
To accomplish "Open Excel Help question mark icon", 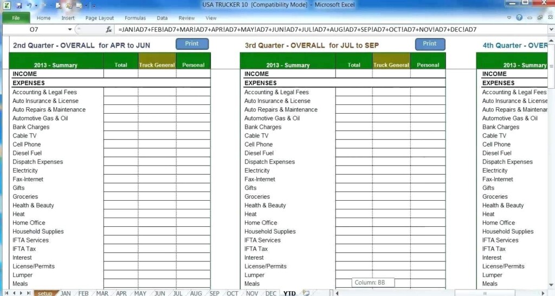I will (x=519, y=17).
